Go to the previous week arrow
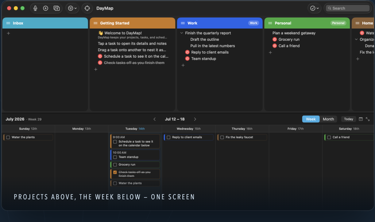Image resolution: width=375 pixels, height=222 pixels. [154, 119]
